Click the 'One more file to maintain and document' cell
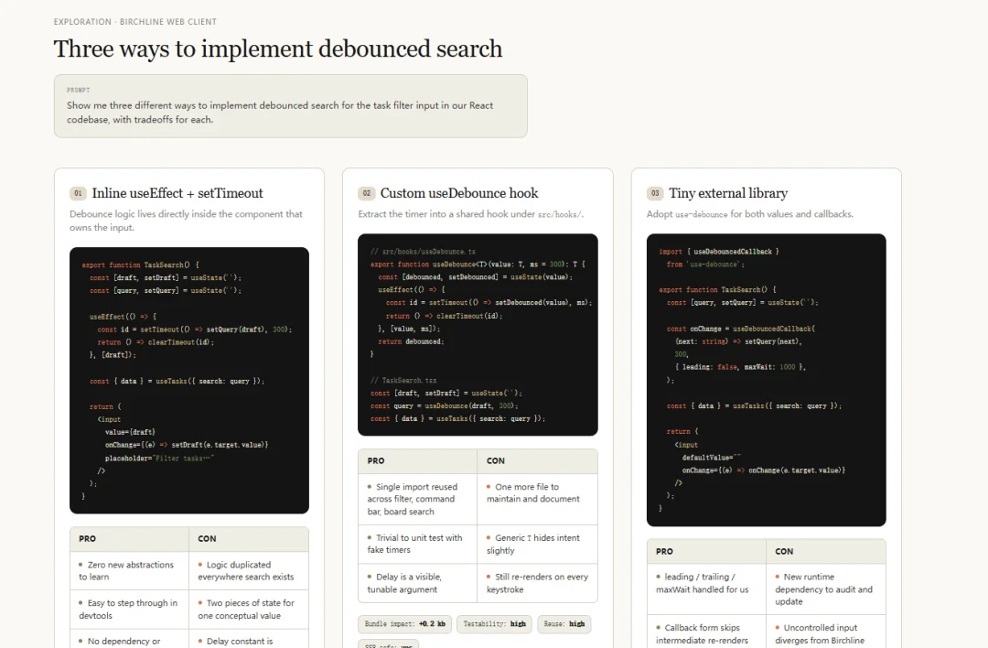This screenshot has height=648, width=988. click(x=538, y=499)
